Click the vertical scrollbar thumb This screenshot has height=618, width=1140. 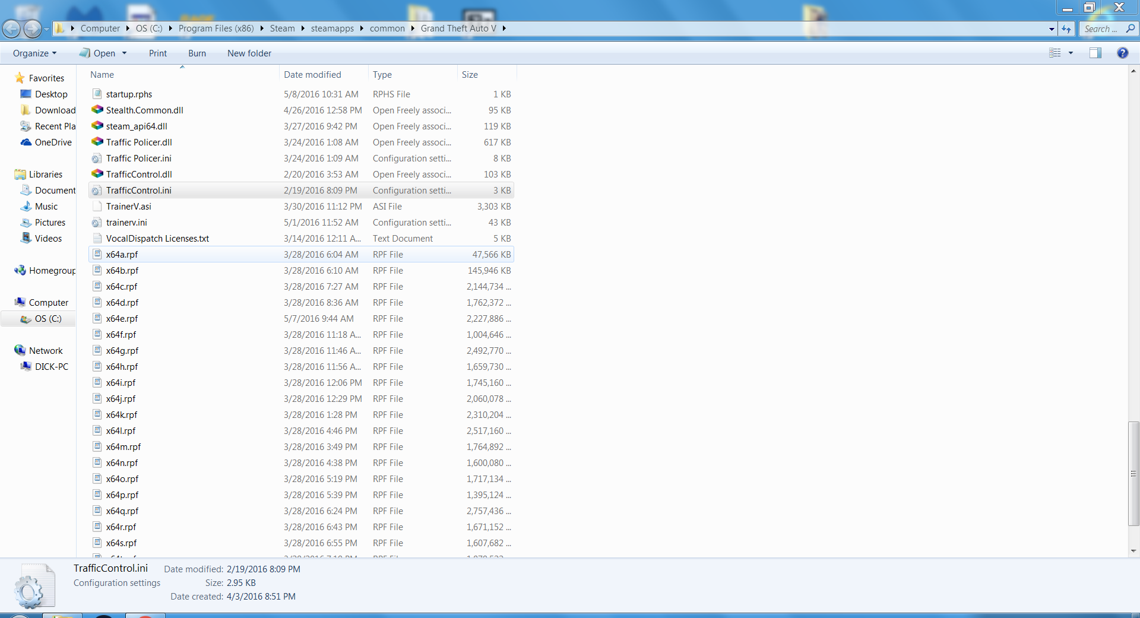click(x=1133, y=474)
